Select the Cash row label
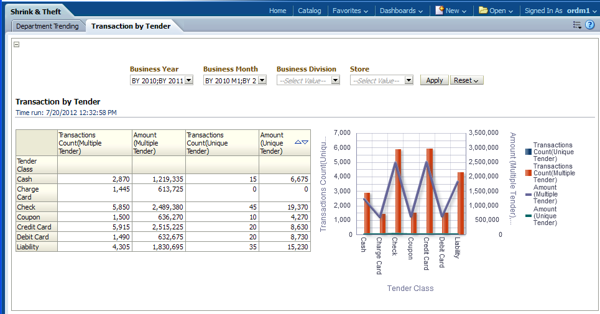This screenshot has width=600, height=314. pyautogui.click(x=36, y=179)
